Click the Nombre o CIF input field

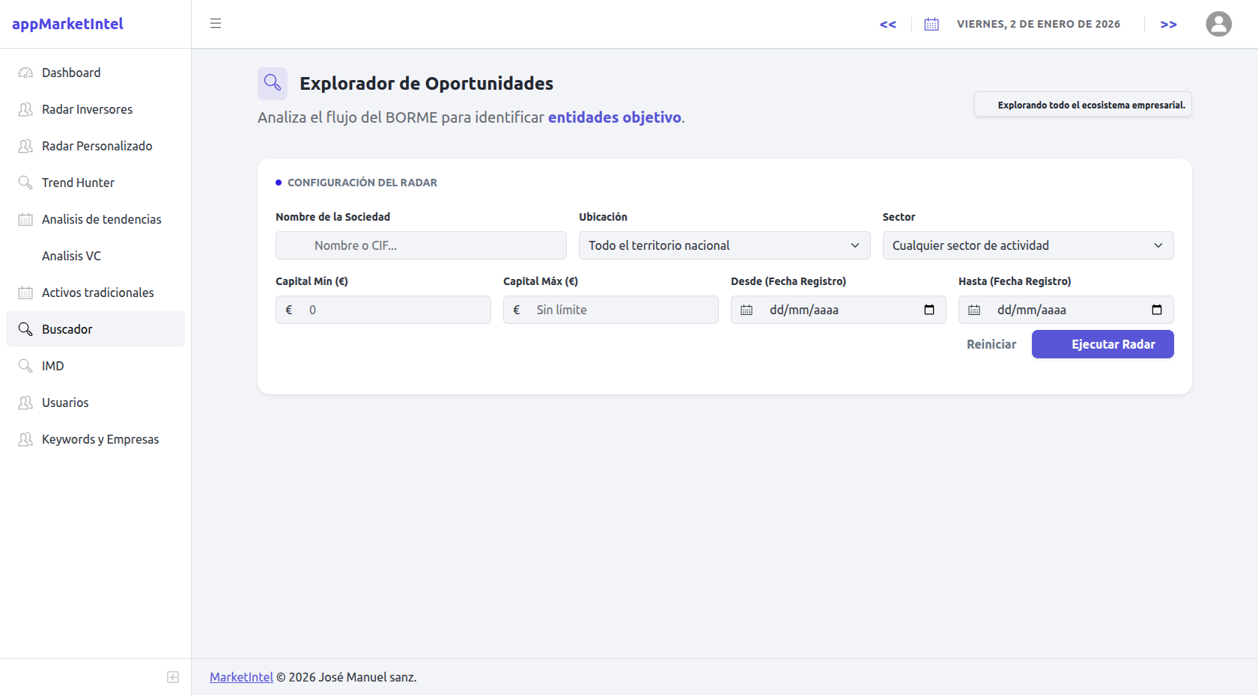click(x=420, y=245)
